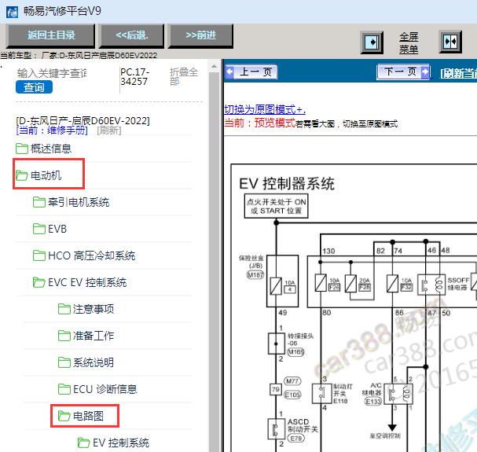This screenshot has width=477, height=452.
Task: Click the open-folder icon beside 电路图
Action: click(x=64, y=416)
